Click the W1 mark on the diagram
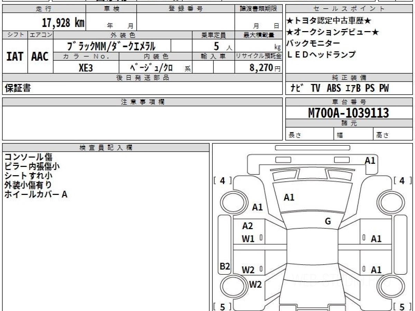 point(248,239)
